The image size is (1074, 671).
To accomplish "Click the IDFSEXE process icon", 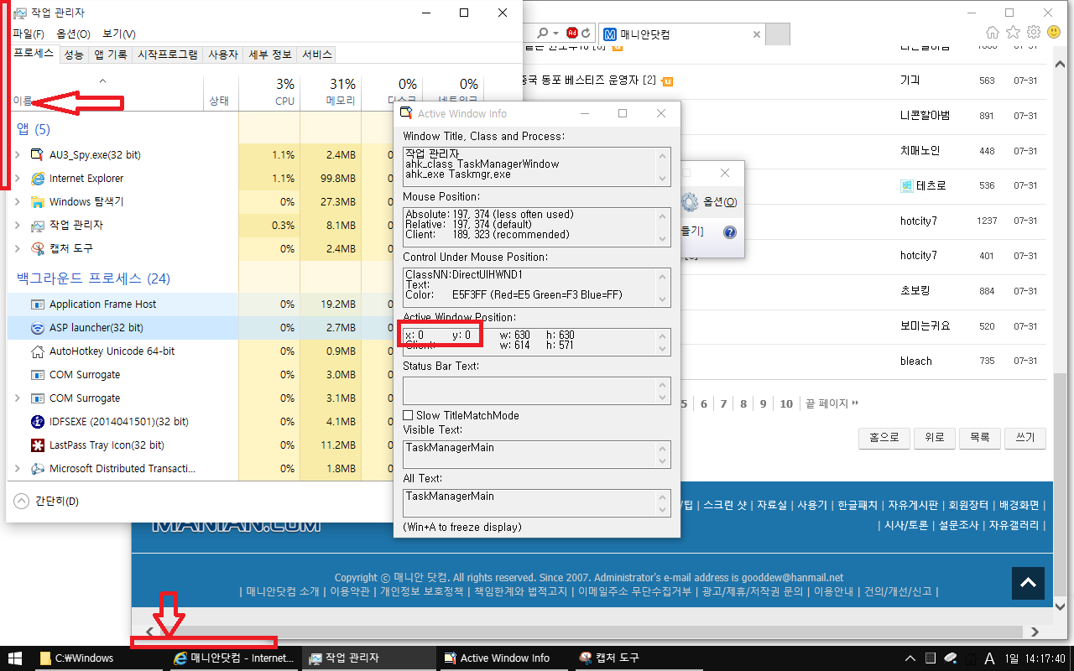I will click(37, 421).
